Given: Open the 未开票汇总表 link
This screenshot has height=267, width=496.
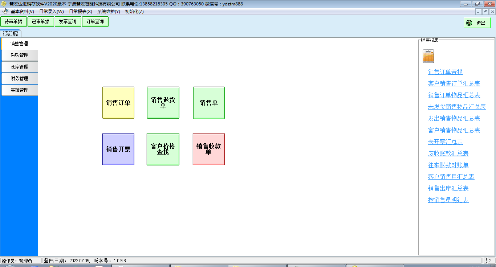Looking at the screenshot, I should (x=446, y=142).
